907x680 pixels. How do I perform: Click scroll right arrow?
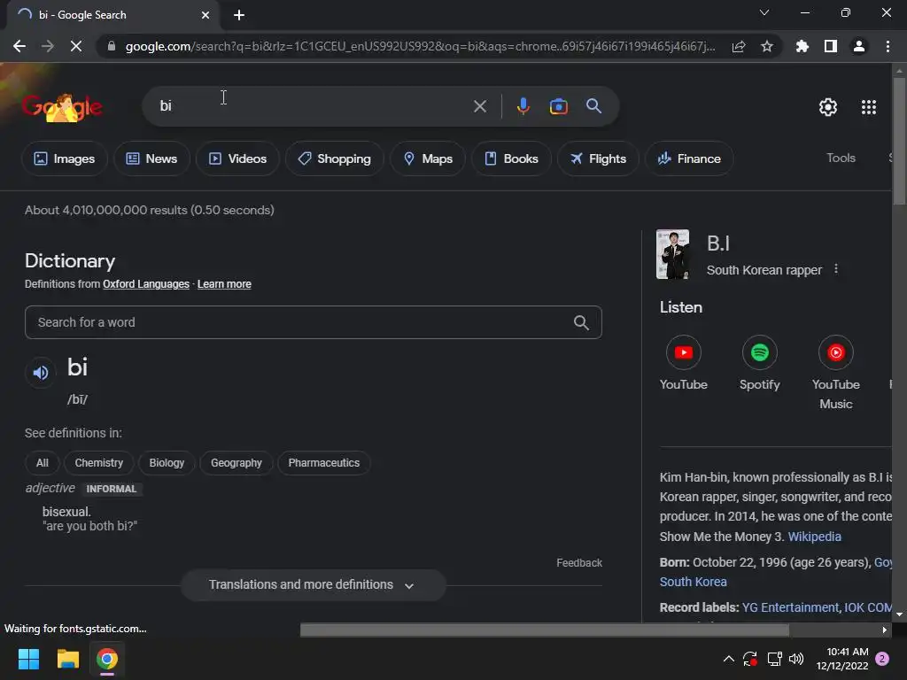point(885,630)
